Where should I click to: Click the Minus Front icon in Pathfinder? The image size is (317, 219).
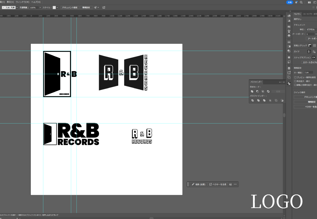tap(257, 91)
